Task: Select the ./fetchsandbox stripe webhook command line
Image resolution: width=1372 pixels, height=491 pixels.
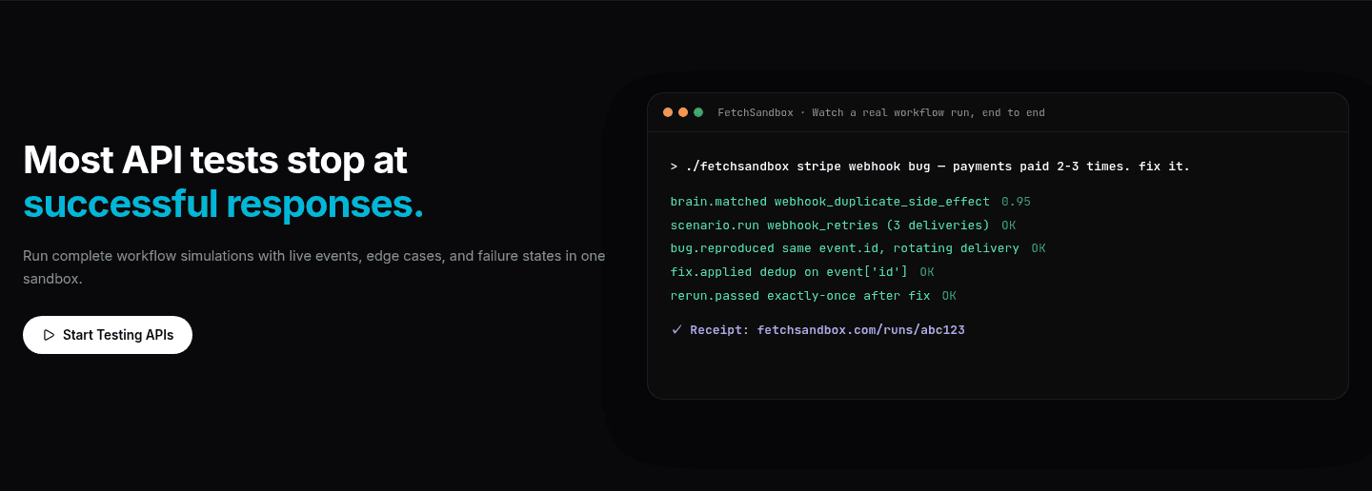Action: click(931, 167)
